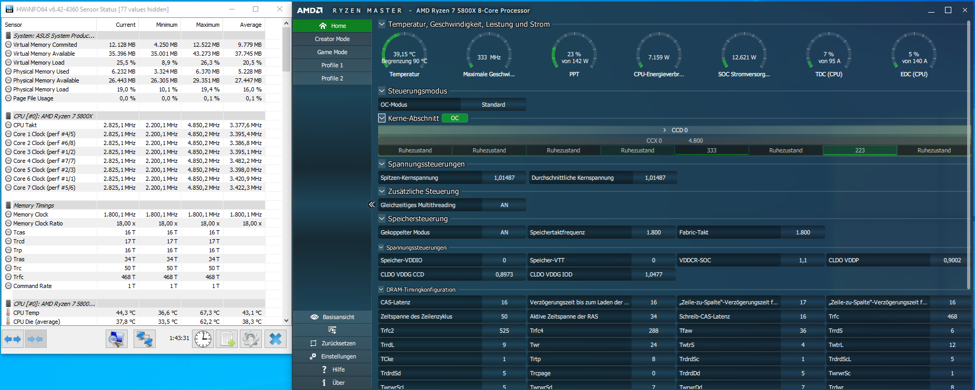Click the HWiNFO expand columns arrows icon
Screen dimensions: 975x390
point(13,339)
